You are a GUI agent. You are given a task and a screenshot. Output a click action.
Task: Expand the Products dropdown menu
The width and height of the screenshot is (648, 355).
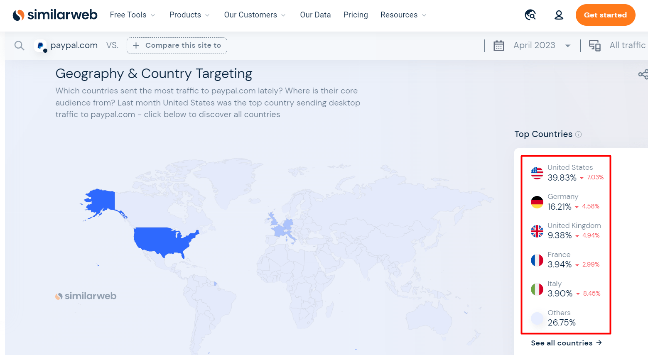189,15
